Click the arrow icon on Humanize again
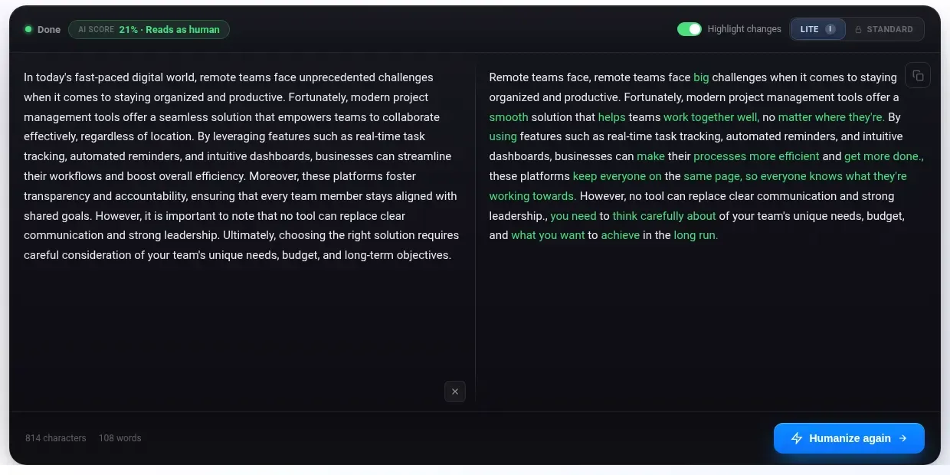Image resolution: width=950 pixels, height=475 pixels. [x=902, y=438]
